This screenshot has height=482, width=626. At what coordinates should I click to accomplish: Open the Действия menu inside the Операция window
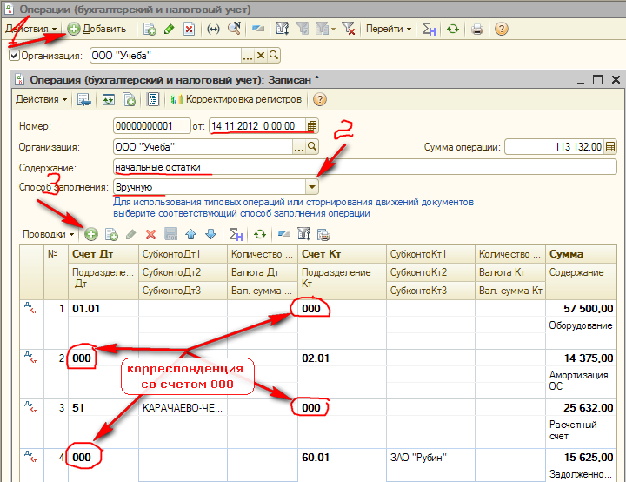click(x=41, y=99)
